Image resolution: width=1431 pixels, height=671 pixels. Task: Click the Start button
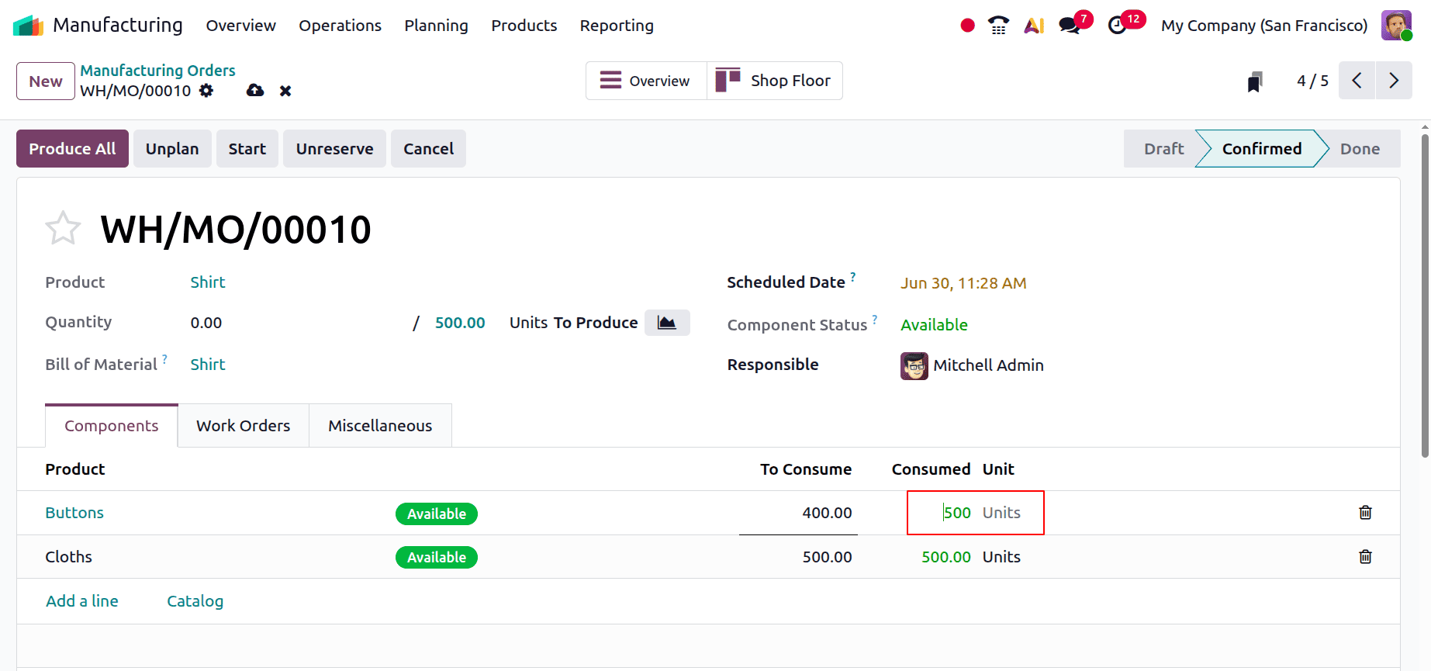pos(247,149)
